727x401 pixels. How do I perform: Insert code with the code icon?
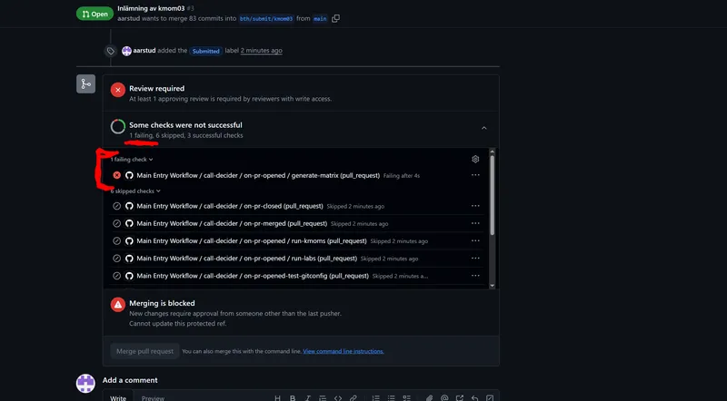[338, 397]
